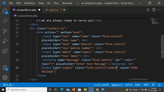This screenshot has width=164, height=92.
Task: Show hidden system tray icons chevron
Action: [140, 90]
